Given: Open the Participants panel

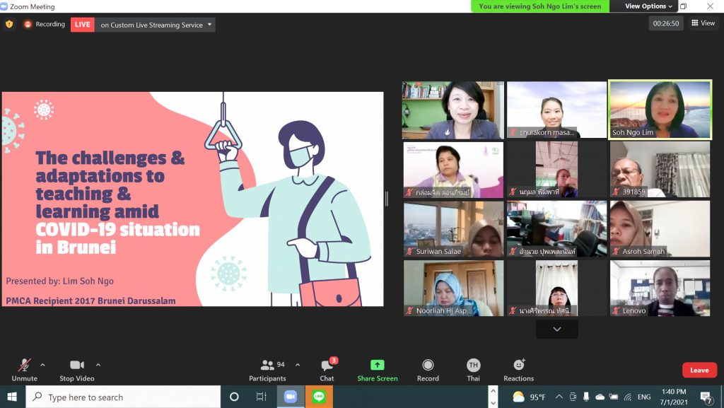Looking at the screenshot, I should (268, 370).
